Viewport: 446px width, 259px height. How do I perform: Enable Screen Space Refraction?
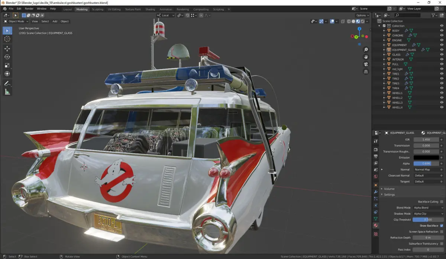click(x=442, y=232)
